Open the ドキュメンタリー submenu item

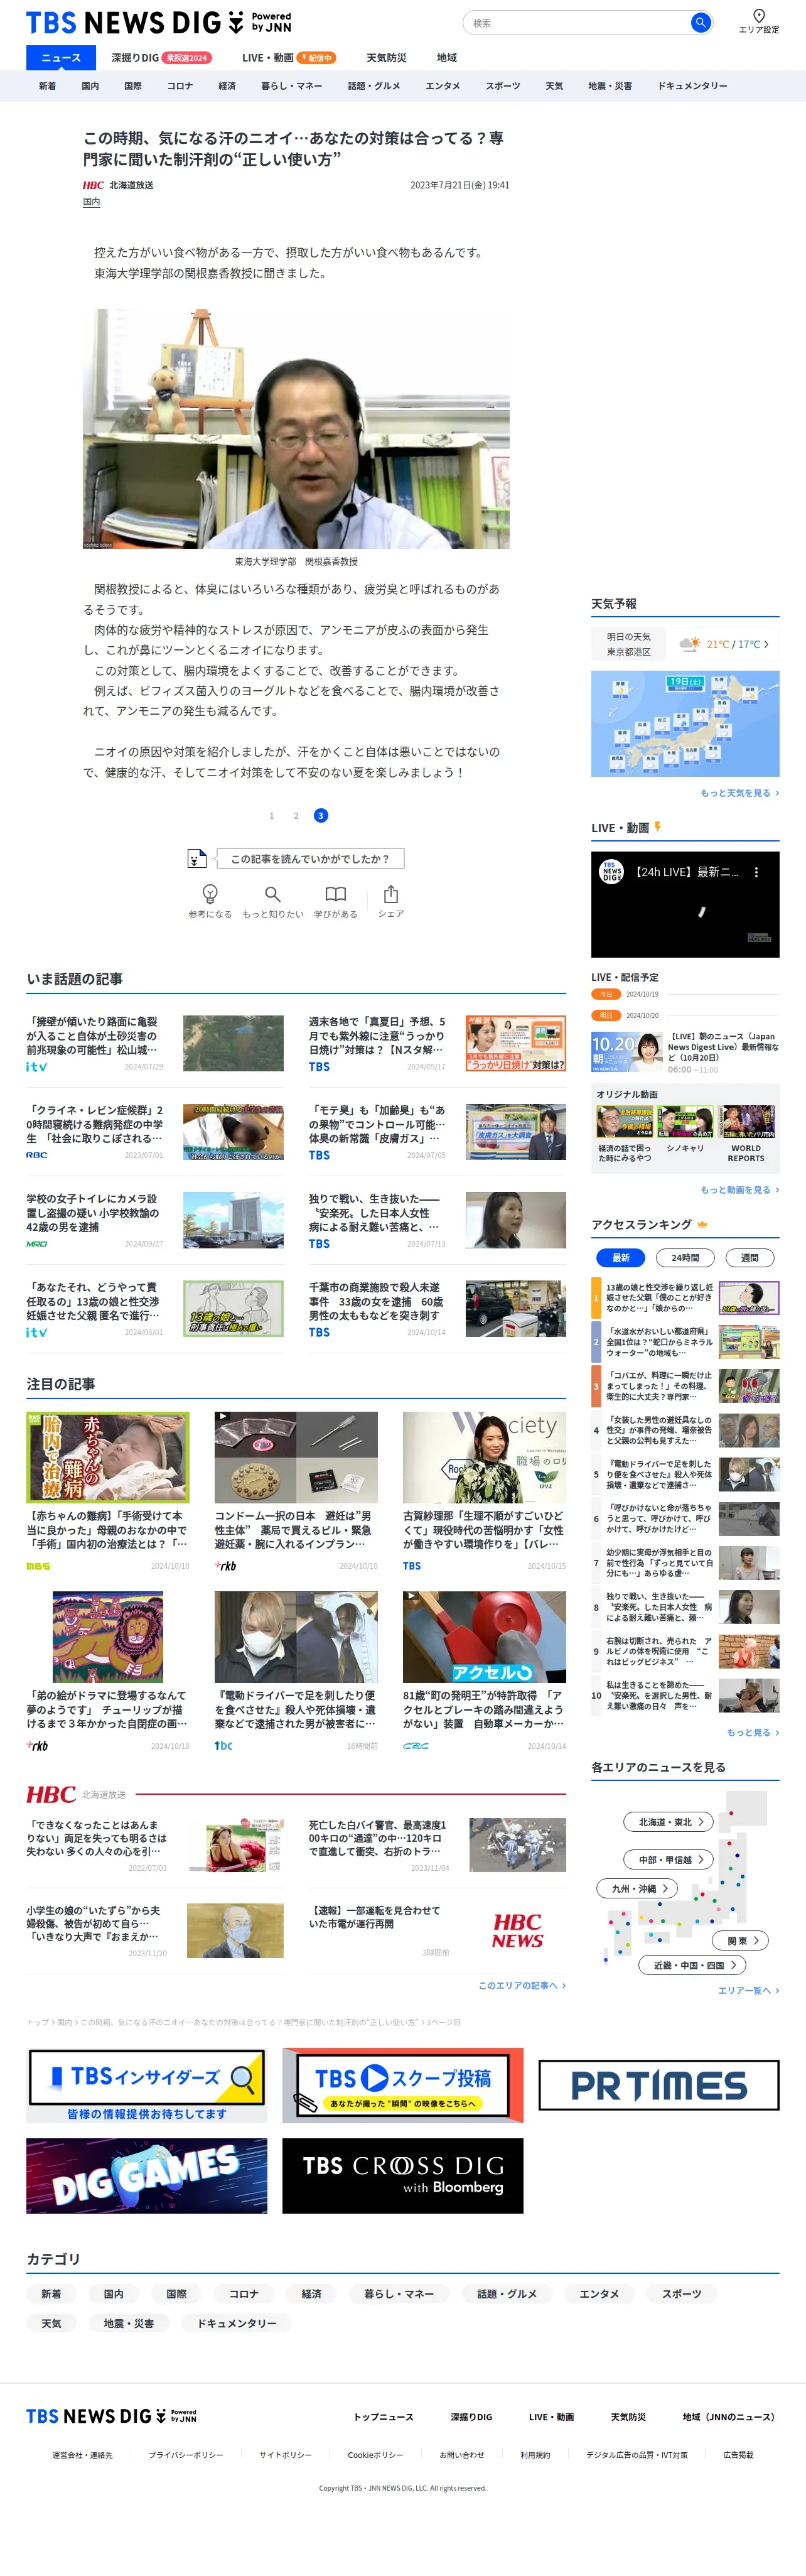pos(692,86)
